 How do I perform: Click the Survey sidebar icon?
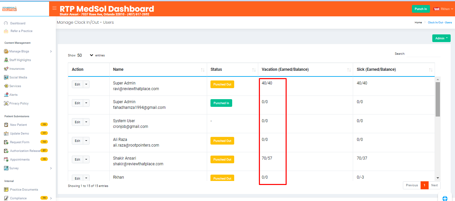click(x=6, y=168)
